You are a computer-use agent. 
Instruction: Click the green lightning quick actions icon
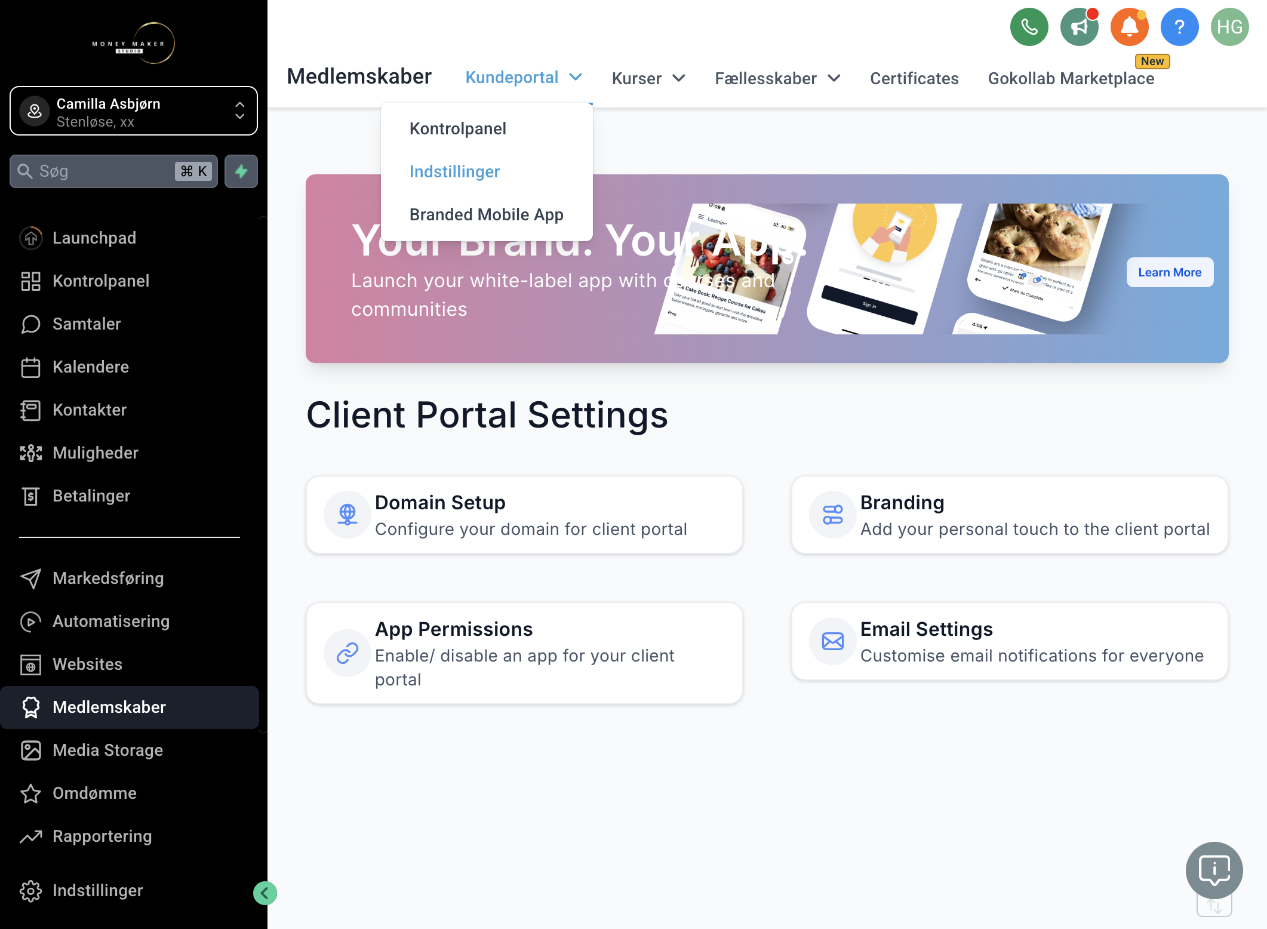241,171
